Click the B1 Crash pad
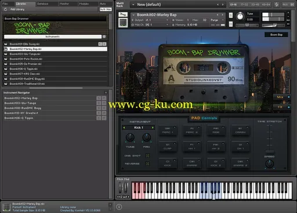Image resolution: width=297 pixels, height=213 pixels. 240,130
